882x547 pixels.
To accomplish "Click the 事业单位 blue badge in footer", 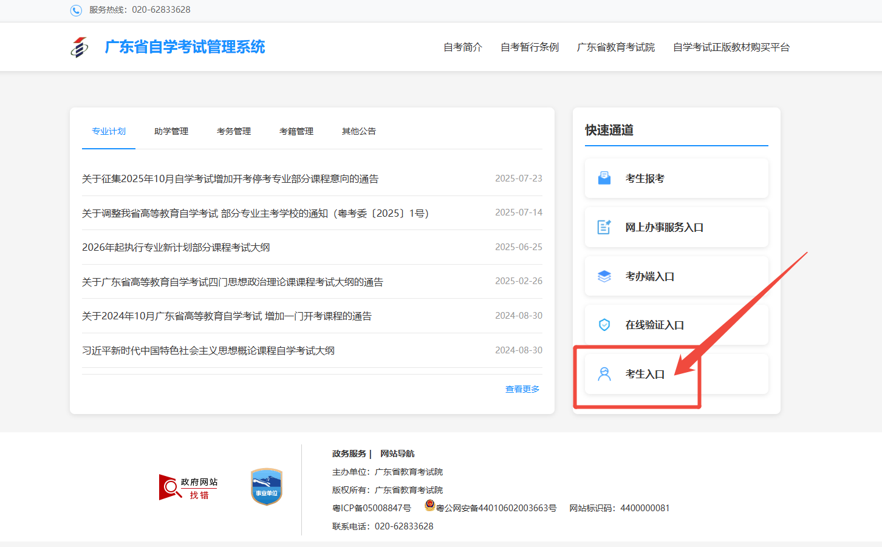I will click(265, 486).
